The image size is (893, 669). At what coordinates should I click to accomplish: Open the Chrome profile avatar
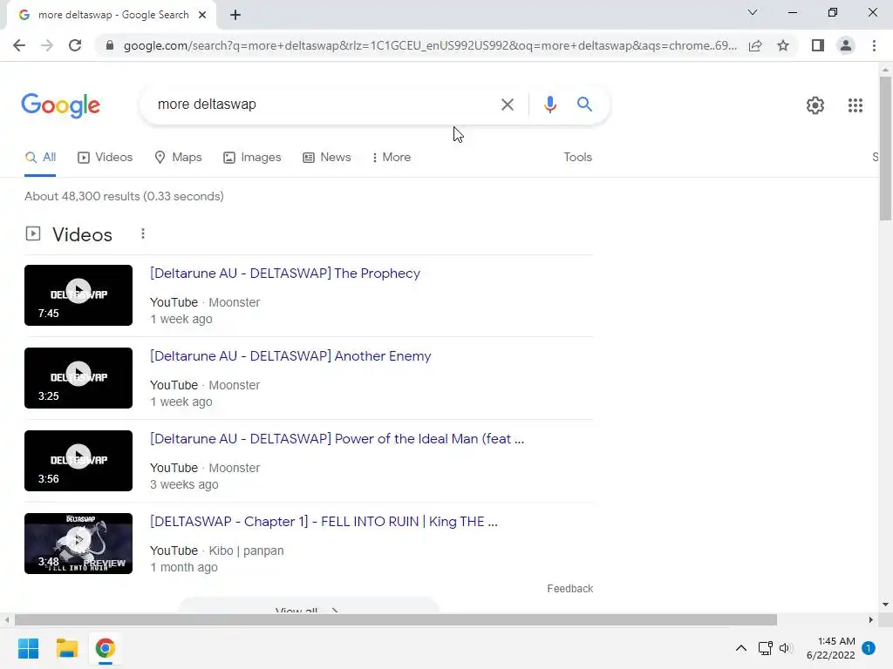click(x=846, y=45)
